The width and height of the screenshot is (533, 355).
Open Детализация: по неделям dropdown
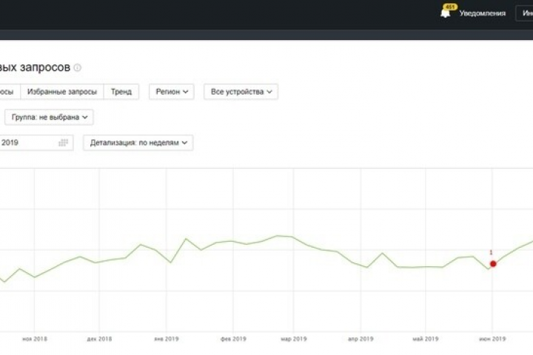click(x=138, y=143)
